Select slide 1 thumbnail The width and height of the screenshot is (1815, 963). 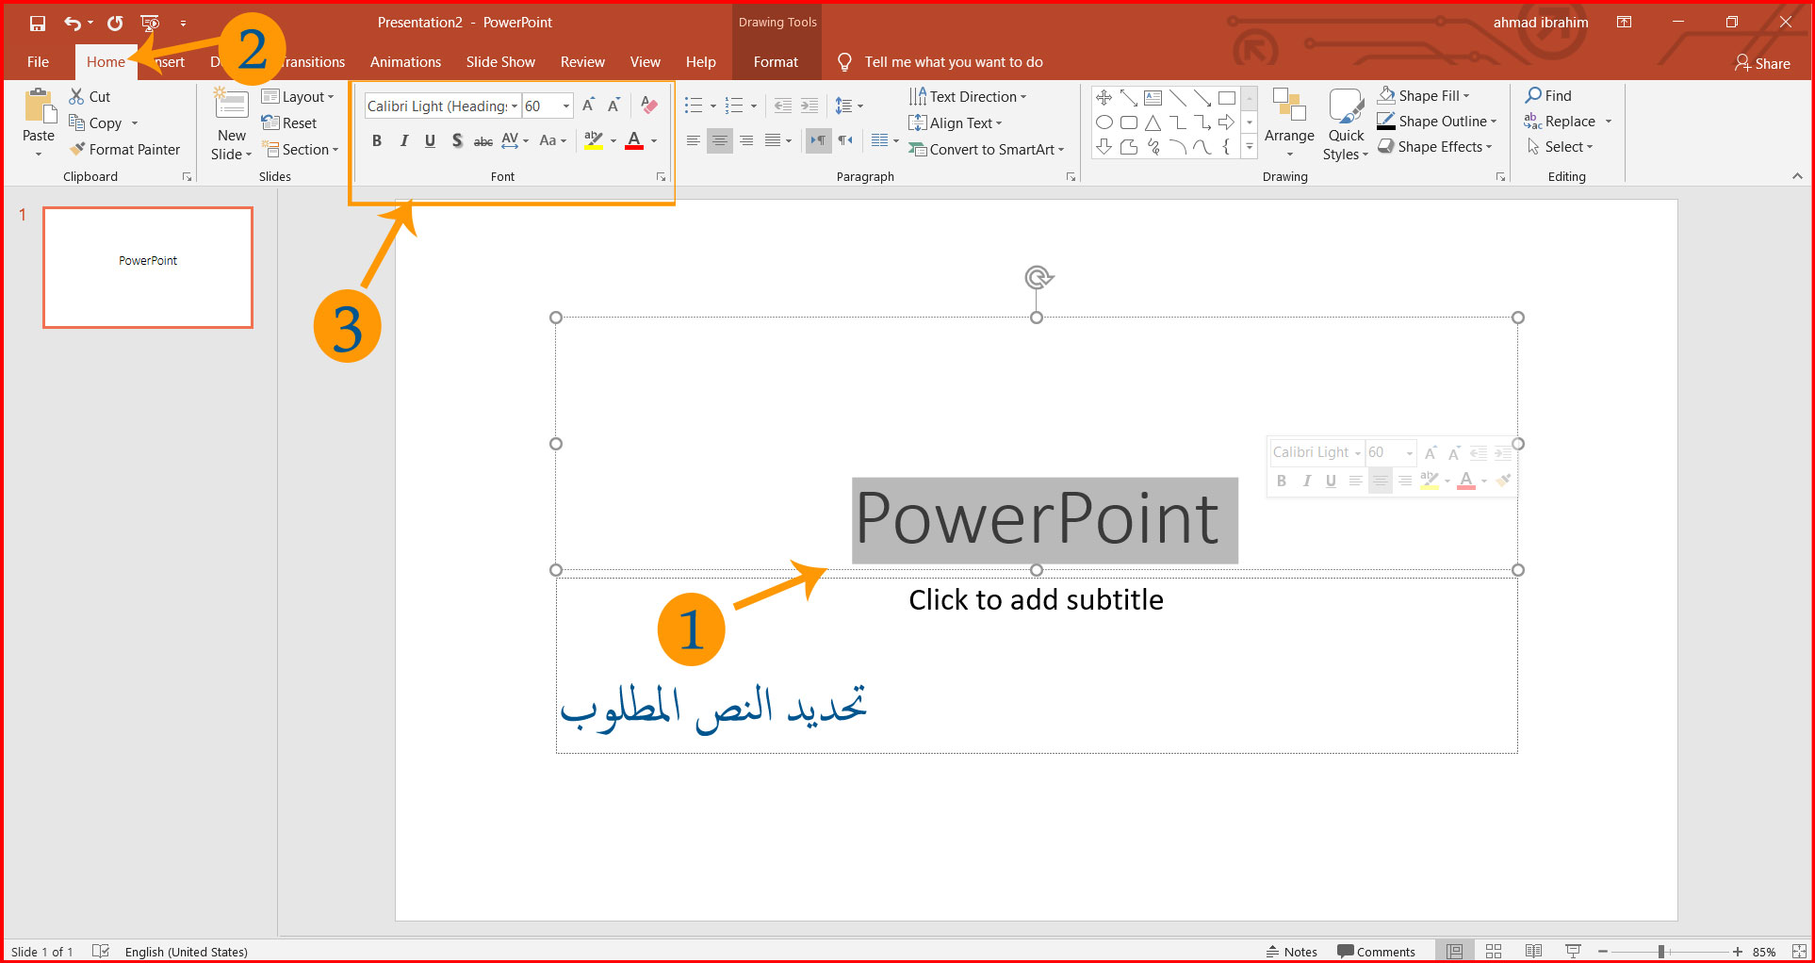click(148, 268)
